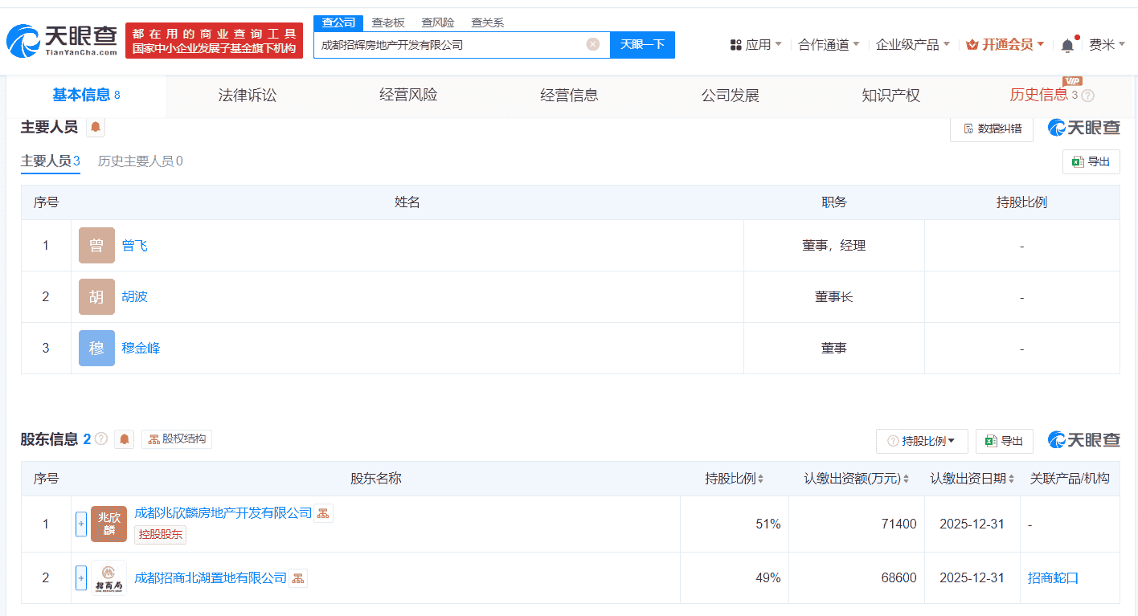The height and width of the screenshot is (616, 1138).
Task: Switch to the 法律诉讼 tab
Action: click(248, 96)
